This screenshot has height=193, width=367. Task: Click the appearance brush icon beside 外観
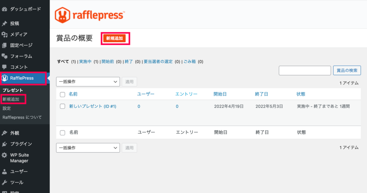pyautogui.click(x=4, y=133)
